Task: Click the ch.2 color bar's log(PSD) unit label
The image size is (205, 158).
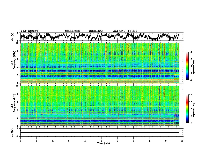Action: tap(194, 110)
